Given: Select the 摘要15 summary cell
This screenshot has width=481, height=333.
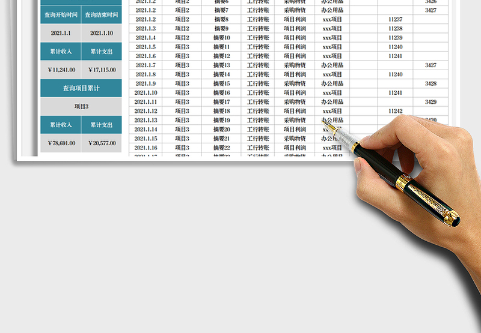Looking at the screenshot, I should click(222, 83).
